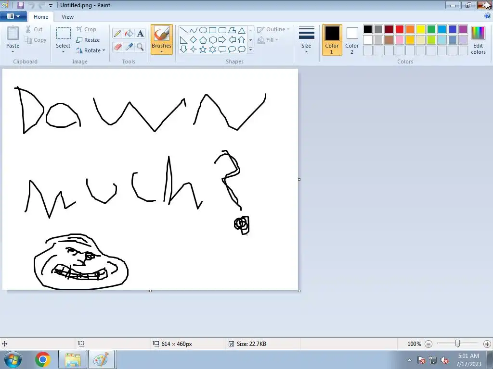Open Google Chrome from the taskbar
This screenshot has height=369, width=493.
pos(43,359)
